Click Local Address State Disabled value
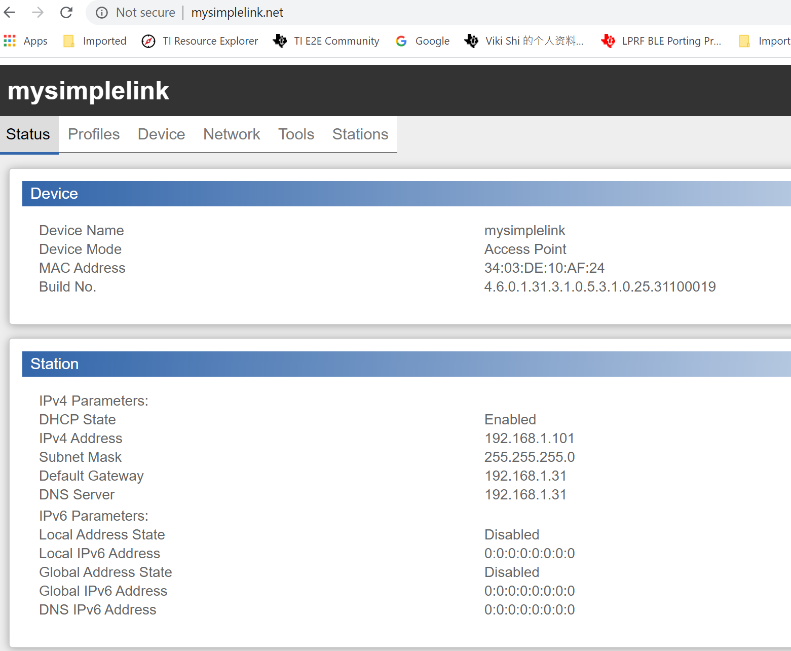Screen dimensions: 791x651 [x=512, y=535]
